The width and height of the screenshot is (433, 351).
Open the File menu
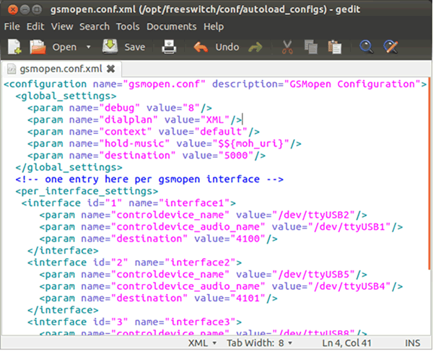[x=12, y=27]
